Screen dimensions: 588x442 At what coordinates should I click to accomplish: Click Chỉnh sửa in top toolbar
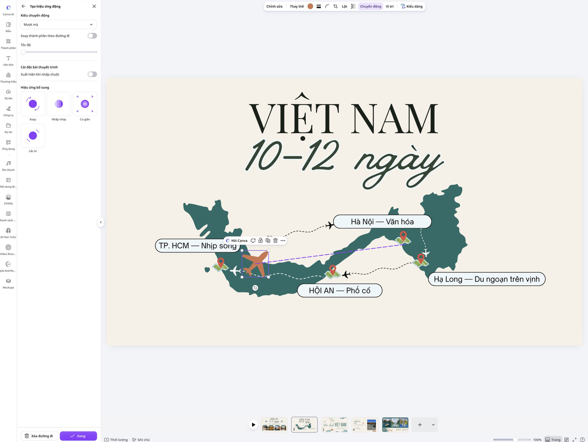pos(274,7)
